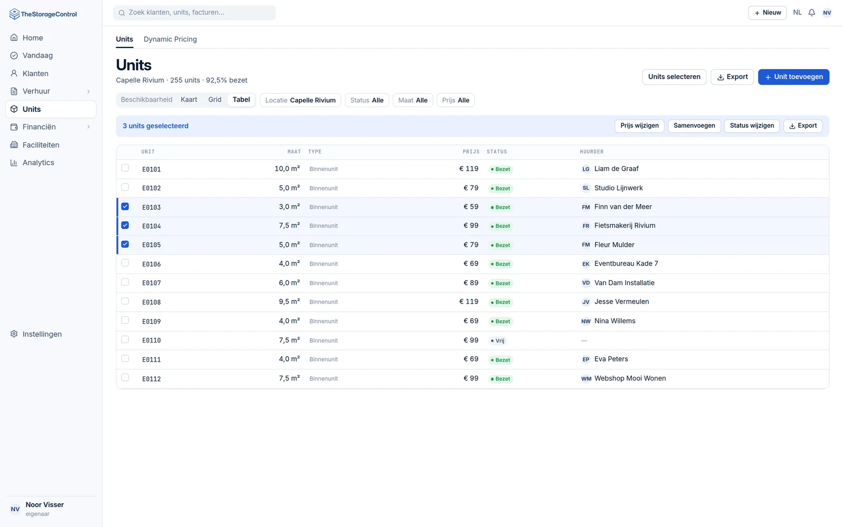The width and height of the screenshot is (843, 527).
Task: Open the Maat Alle filter dropdown
Action: (413, 100)
